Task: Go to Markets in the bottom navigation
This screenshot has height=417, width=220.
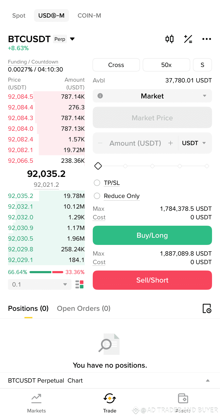Action: click(36, 403)
